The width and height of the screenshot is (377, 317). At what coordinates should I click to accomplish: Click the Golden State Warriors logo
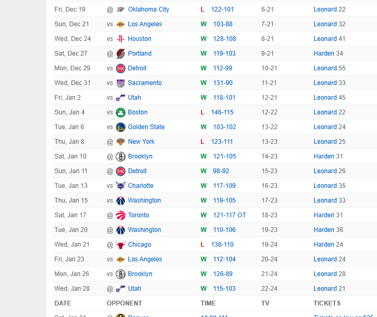(120, 127)
